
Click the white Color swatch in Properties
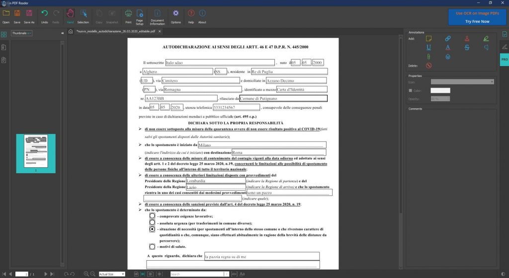point(440,90)
